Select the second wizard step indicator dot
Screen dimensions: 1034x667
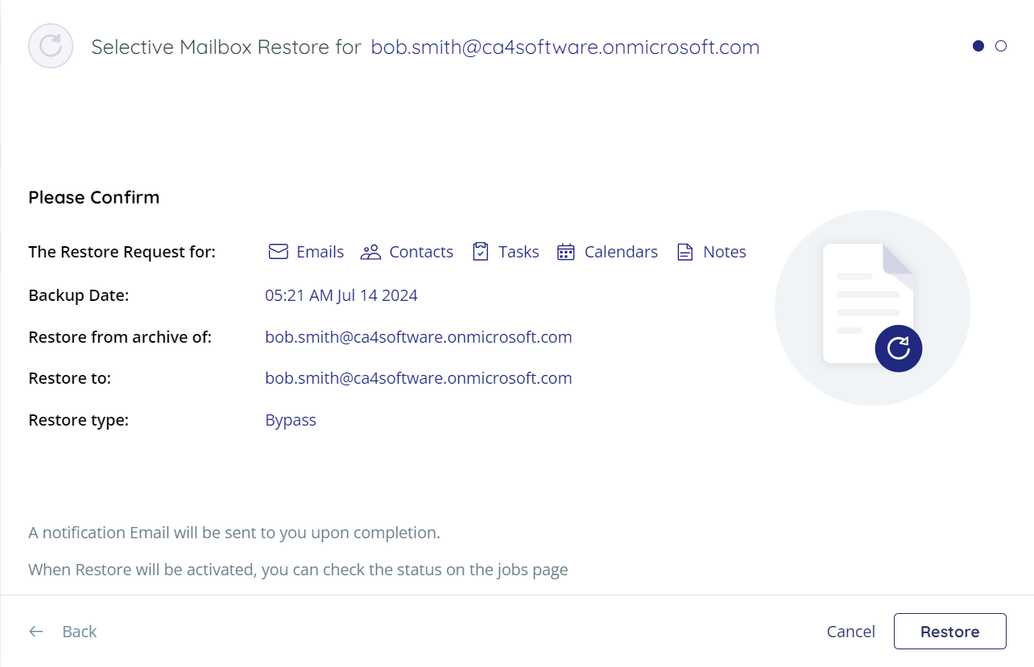[x=1001, y=46]
